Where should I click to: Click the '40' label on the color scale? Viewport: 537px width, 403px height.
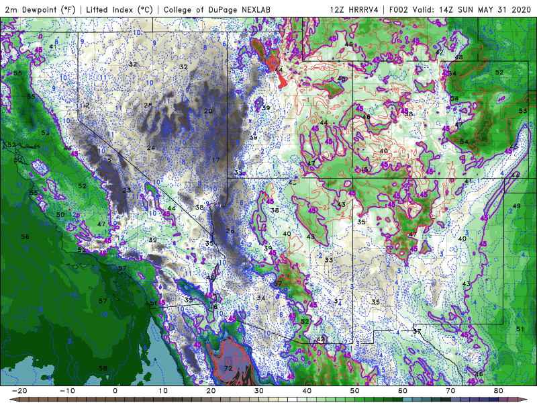pyautogui.click(x=307, y=391)
